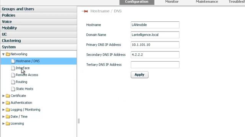
Task: Expand the Date / Time tree node
Action: click(x=3, y=116)
